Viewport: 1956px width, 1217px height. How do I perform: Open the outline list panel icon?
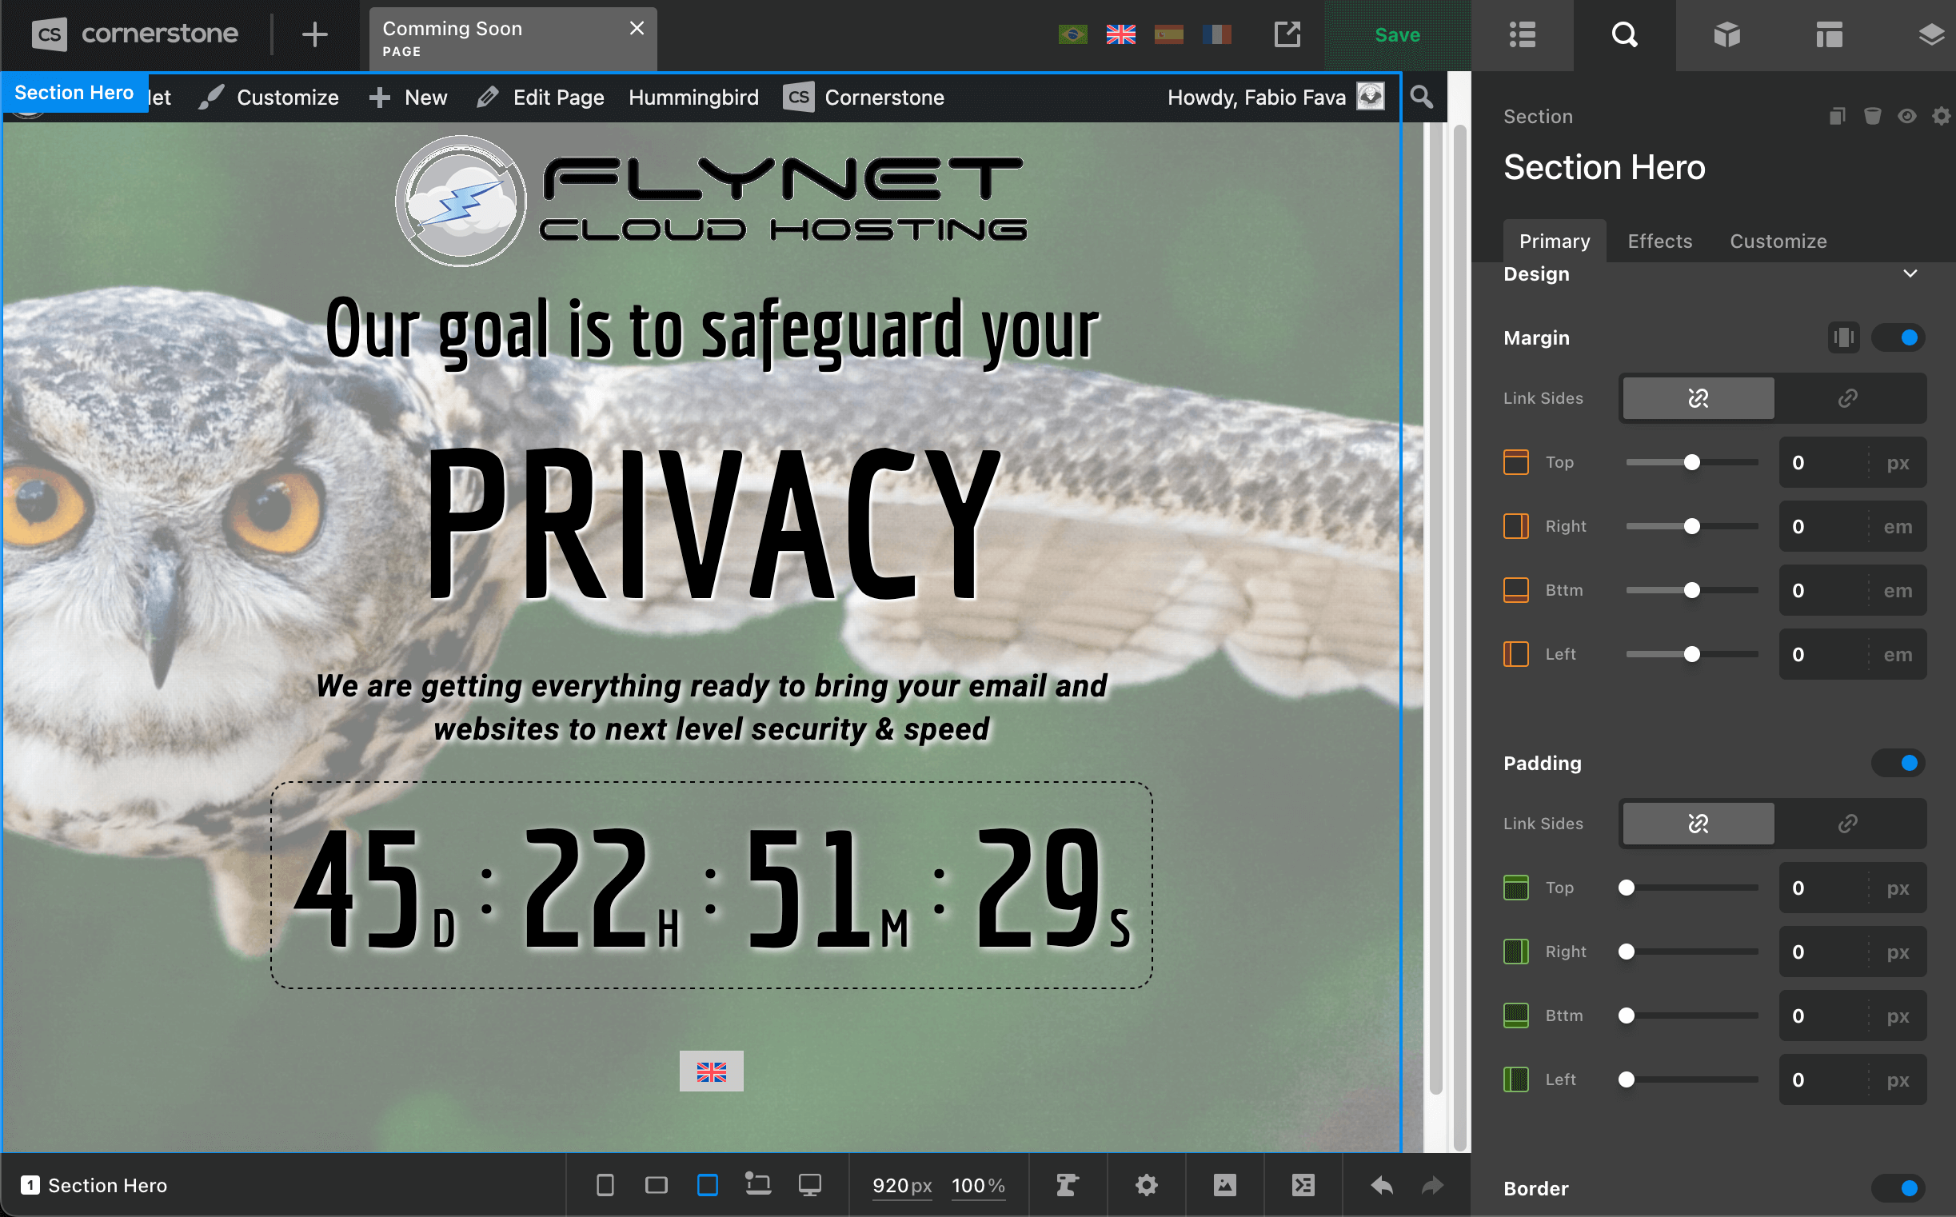click(1522, 35)
